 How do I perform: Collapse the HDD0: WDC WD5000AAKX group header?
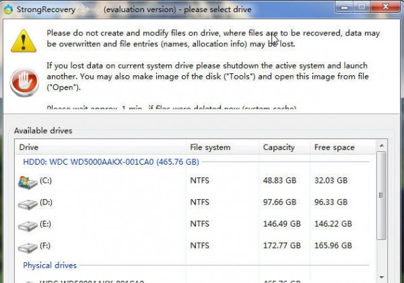[x=111, y=162]
